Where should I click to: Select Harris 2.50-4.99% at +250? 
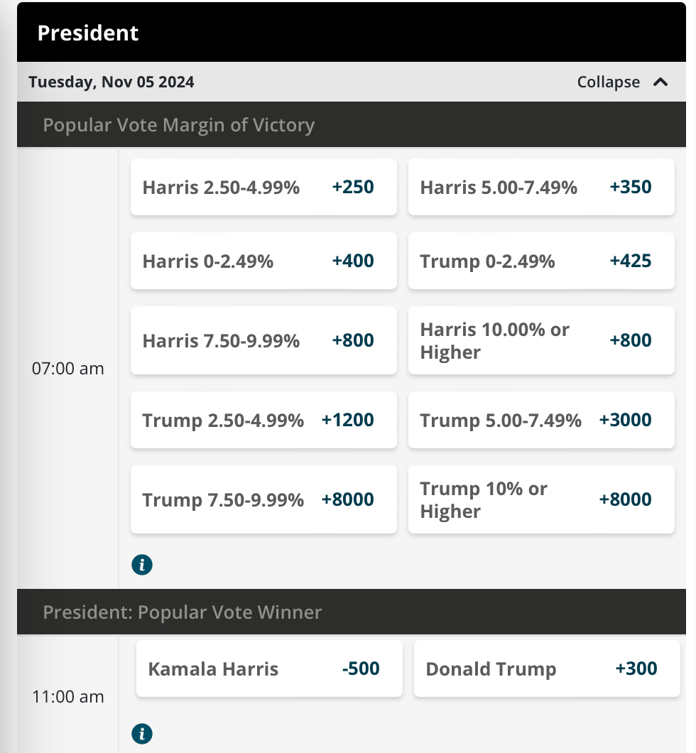(x=263, y=187)
